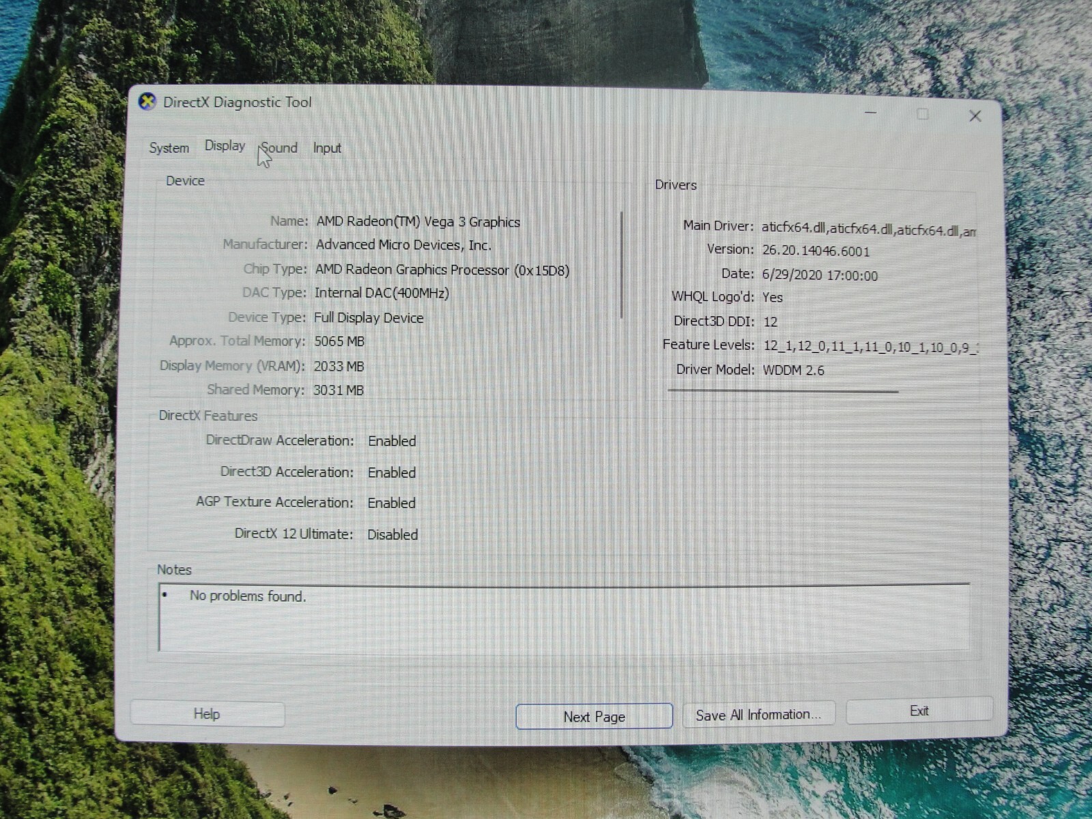Click the 'Display Memory (VRAM):' label

click(232, 366)
